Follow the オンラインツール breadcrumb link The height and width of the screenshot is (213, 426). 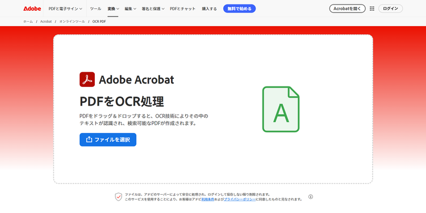[72, 22]
